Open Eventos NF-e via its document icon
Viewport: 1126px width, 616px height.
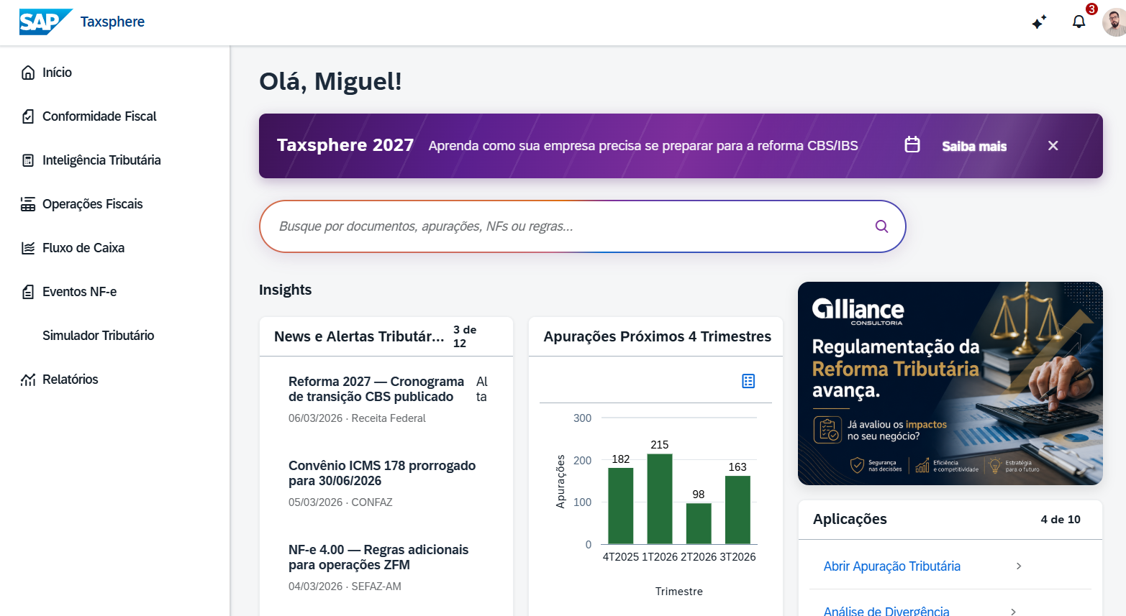coord(28,292)
